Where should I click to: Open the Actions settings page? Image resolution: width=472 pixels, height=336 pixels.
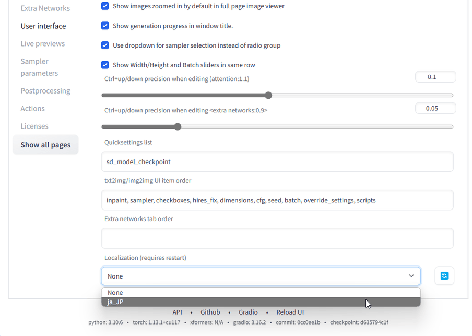click(32, 109)
